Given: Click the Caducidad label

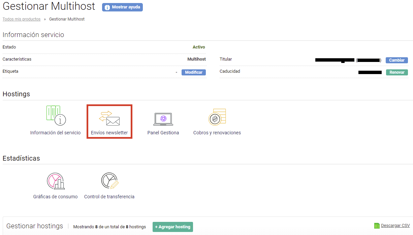Looking at the screenshot, I should tap(230, 71).
